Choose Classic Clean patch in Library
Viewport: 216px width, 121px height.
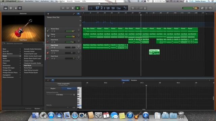point(29,61)
